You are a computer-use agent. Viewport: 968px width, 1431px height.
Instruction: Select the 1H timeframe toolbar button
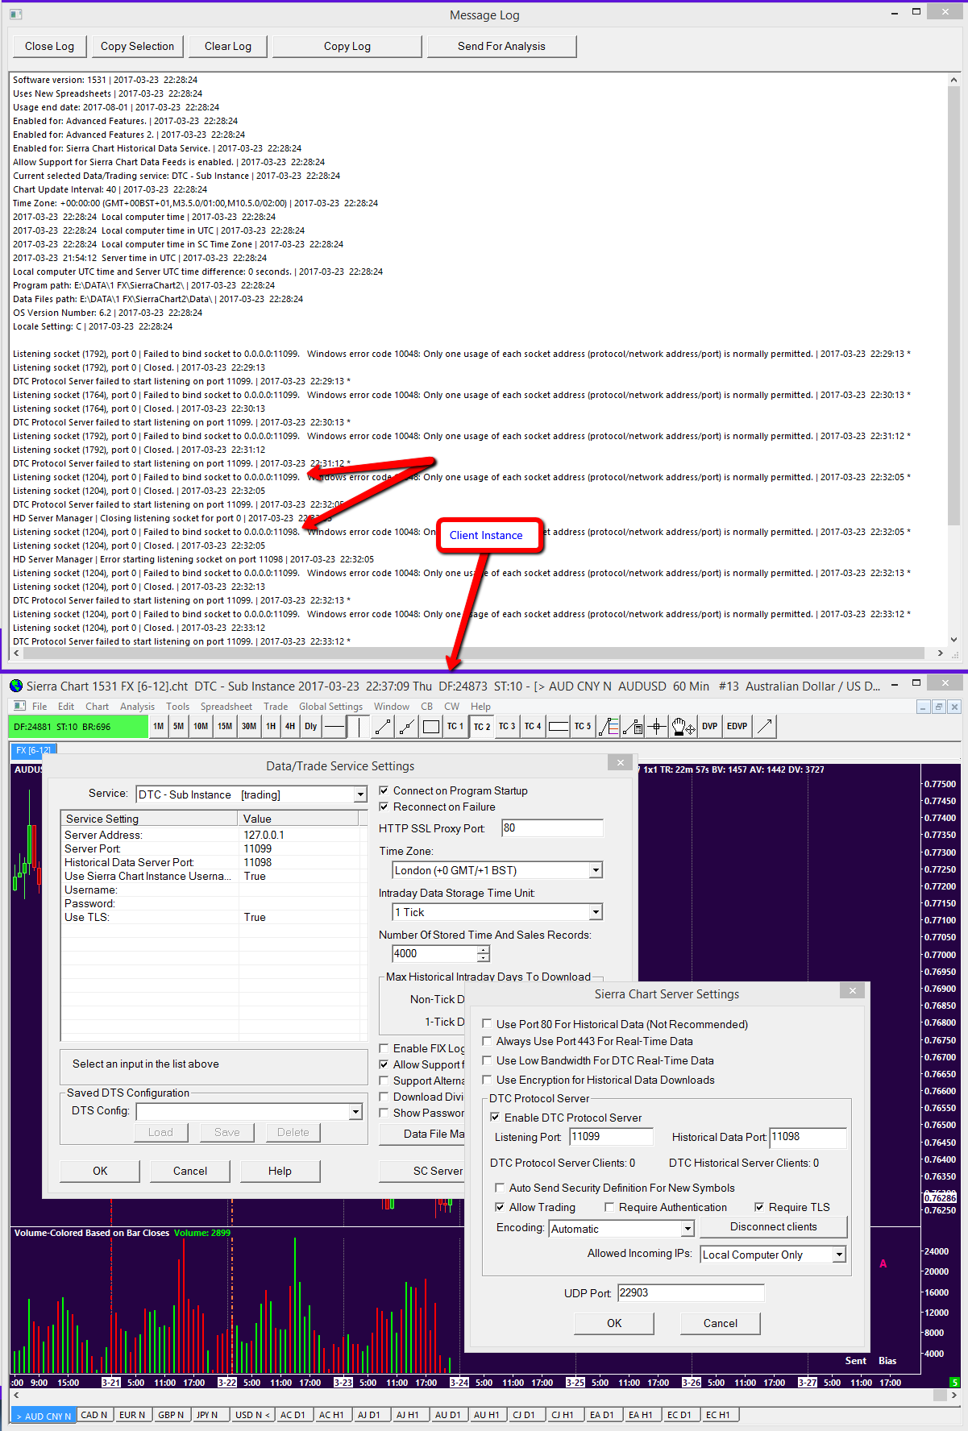(x=271, y=726)
